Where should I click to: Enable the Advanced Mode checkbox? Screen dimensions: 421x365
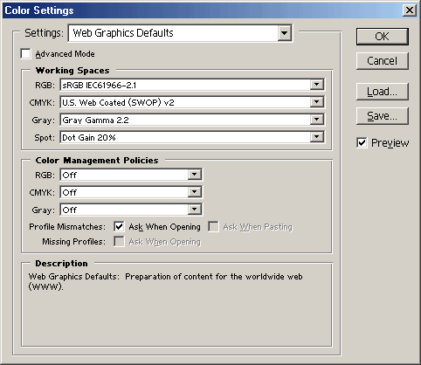pyautogui.click(x=26, y=54)
